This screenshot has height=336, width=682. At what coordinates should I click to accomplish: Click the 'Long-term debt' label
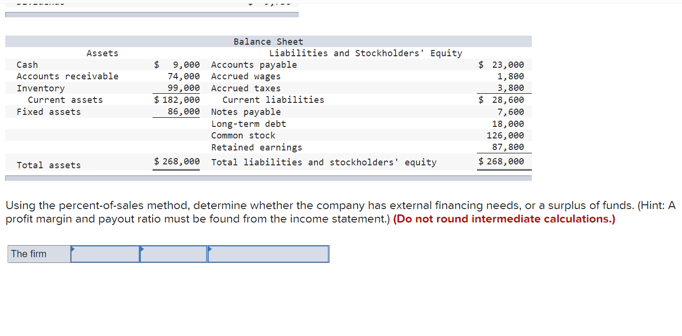point(249,124)
